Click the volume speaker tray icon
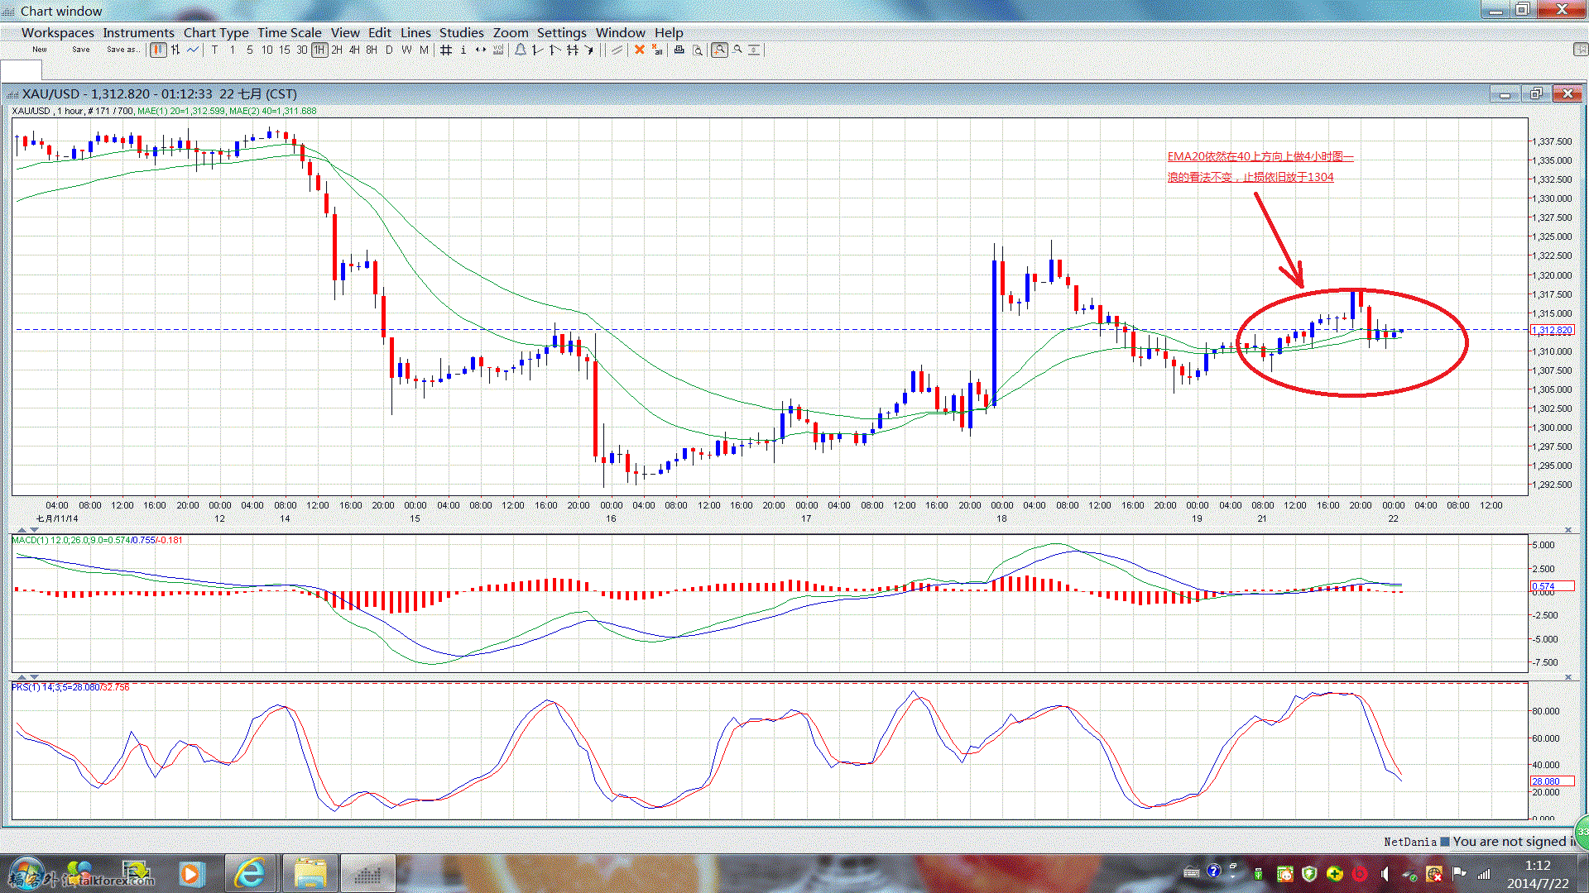1589x893 pixels. [1385, 873]
